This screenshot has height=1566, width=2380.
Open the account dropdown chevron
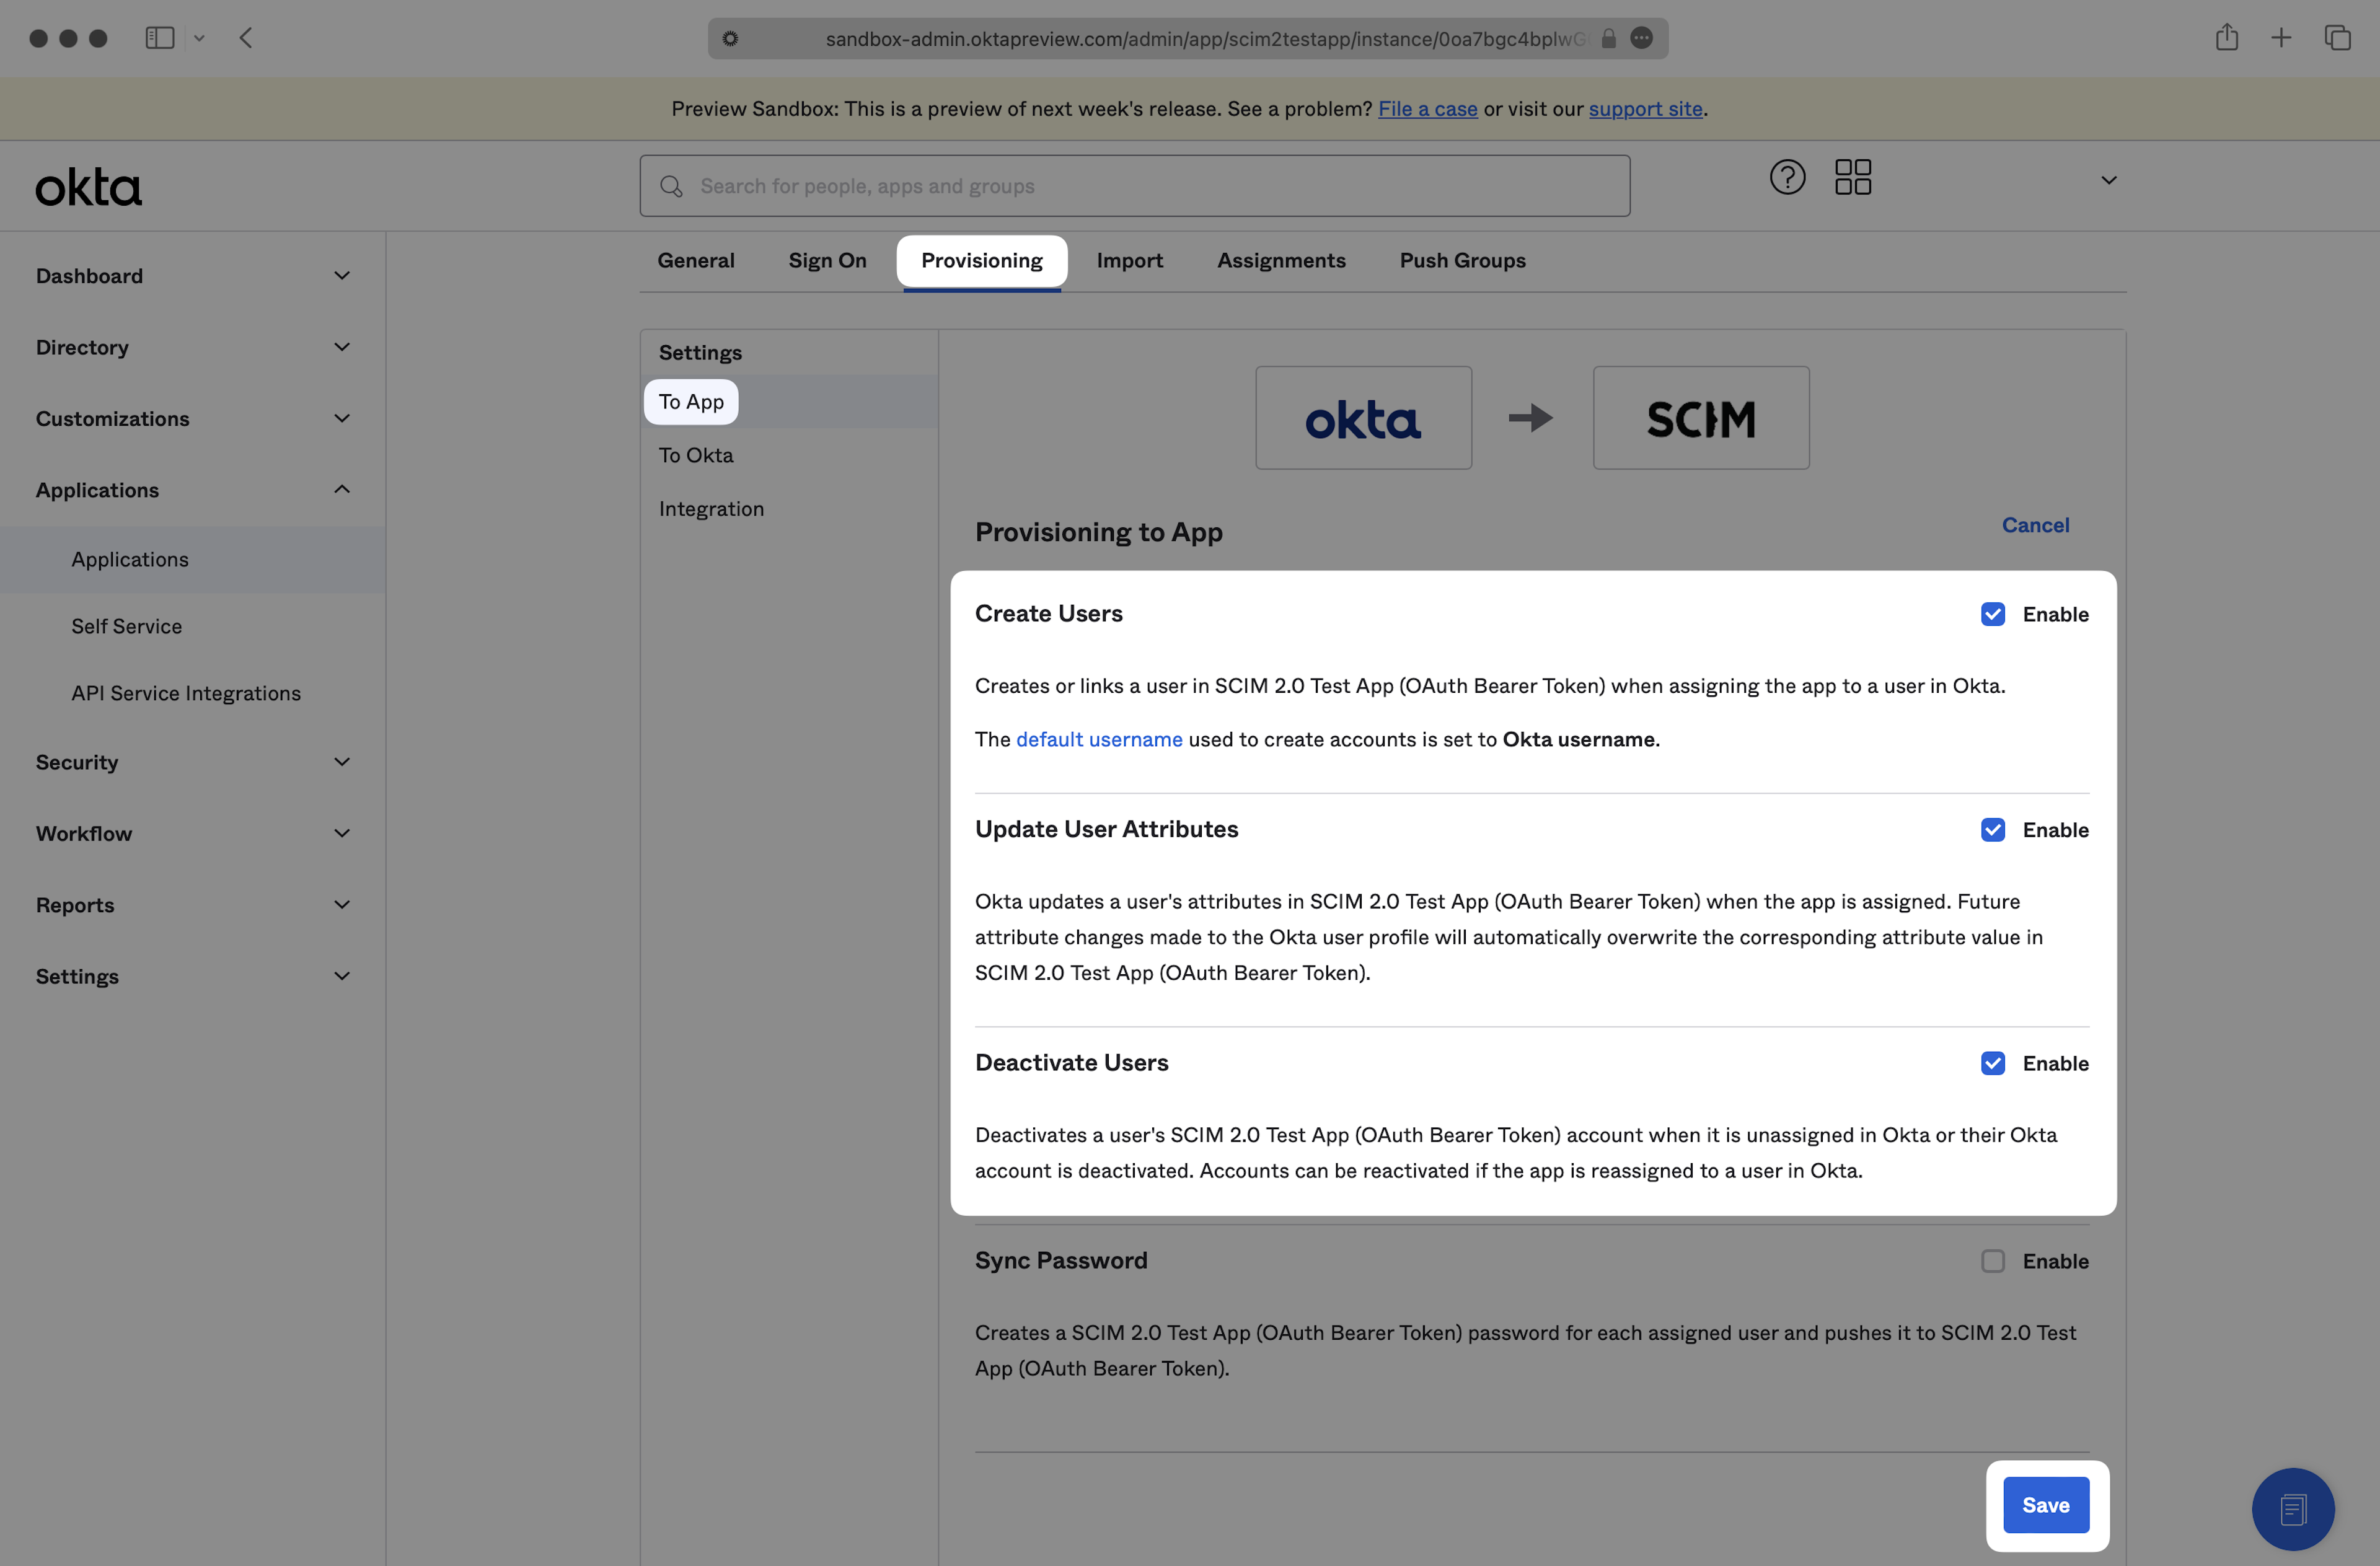(2109, 181)
